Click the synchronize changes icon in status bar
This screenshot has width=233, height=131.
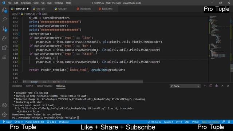(x=19, y=122)
